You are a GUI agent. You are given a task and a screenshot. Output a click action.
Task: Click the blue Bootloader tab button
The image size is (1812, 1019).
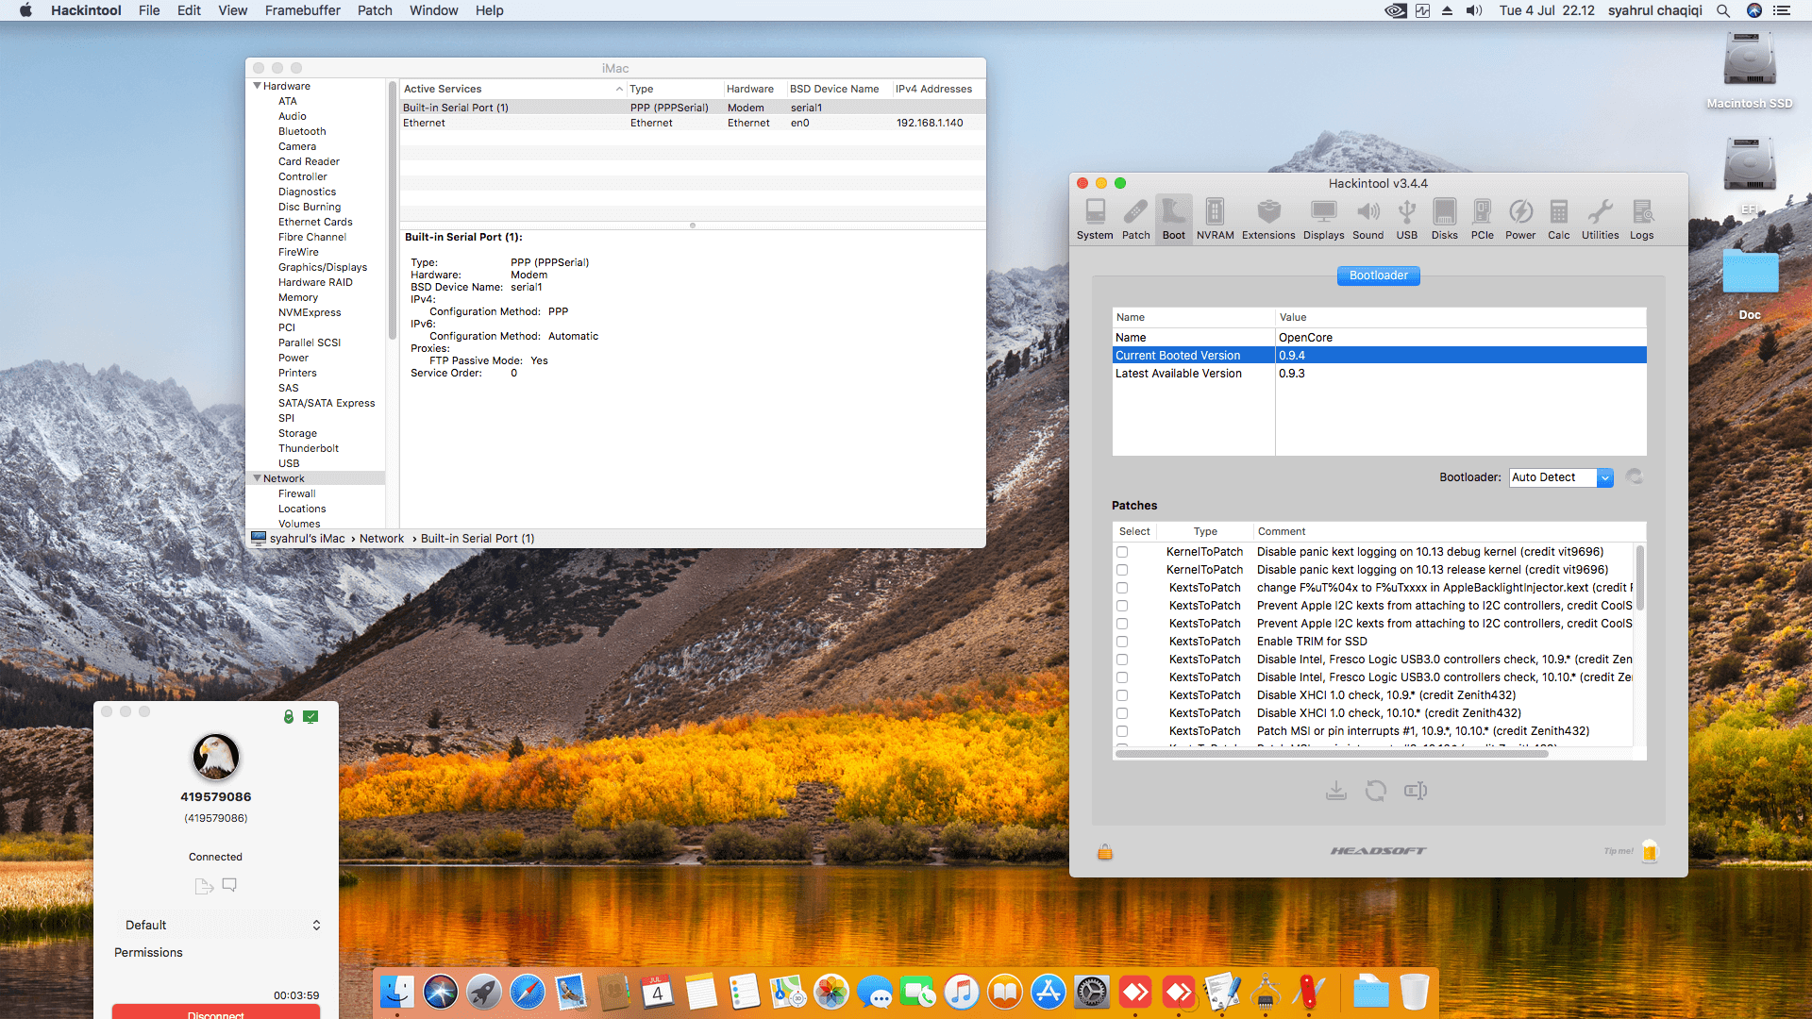pos(1378,276)
